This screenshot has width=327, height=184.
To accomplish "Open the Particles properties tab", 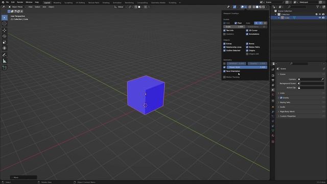I will click(x=273, y=117).
